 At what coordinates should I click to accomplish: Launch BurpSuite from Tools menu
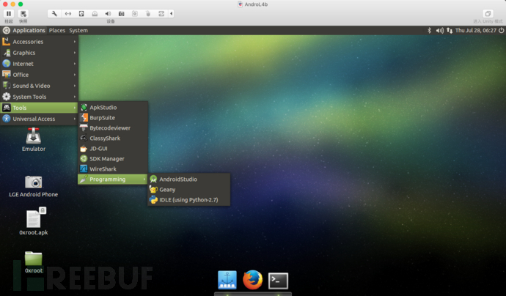pyautogui.click(x=113, y=118)
